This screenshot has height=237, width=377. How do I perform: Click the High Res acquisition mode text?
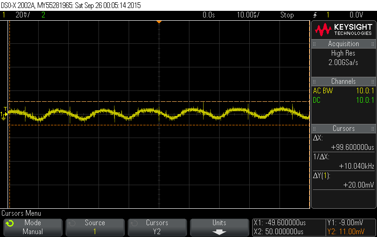tap(343, 53)
